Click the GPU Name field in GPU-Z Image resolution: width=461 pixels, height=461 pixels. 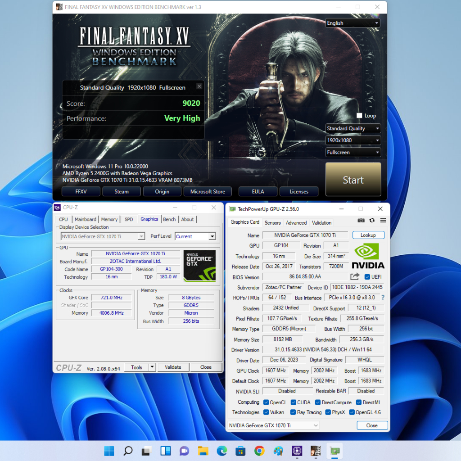(x=305, y=235)
